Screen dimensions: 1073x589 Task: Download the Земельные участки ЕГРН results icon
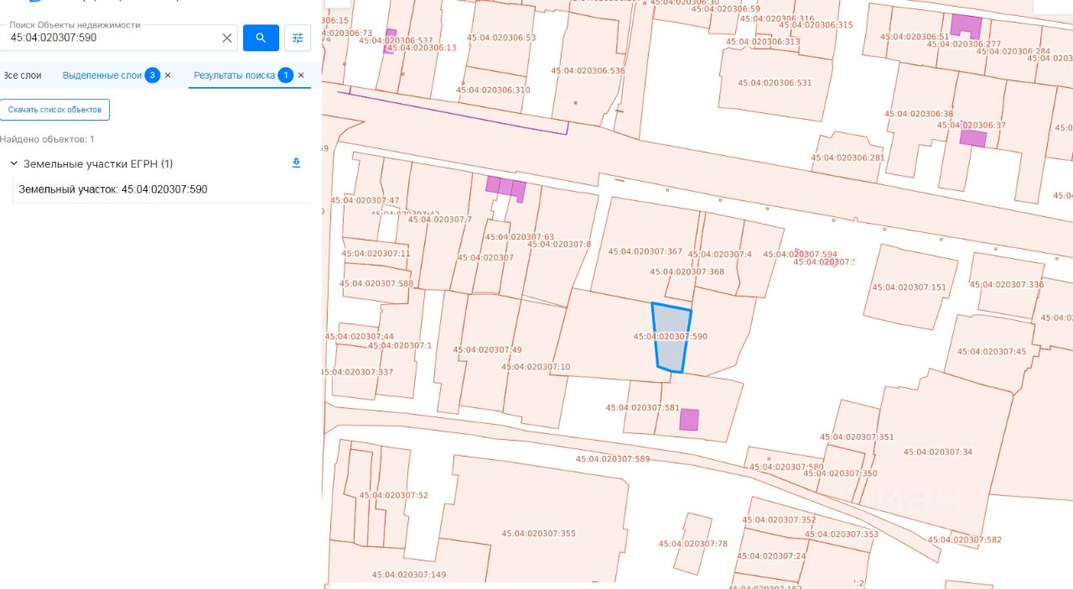pyautogui.click(x=296, y=163)
